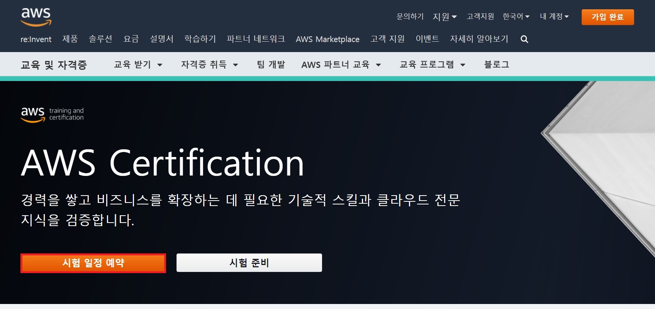Open the 제품 menu item
This screenshot has width=655, height=309.
[x=70, y=39]
